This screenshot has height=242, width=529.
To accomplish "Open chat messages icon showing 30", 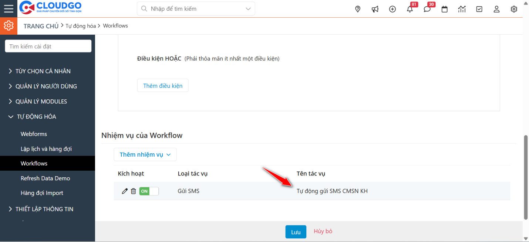I will (x=427, y=9).
